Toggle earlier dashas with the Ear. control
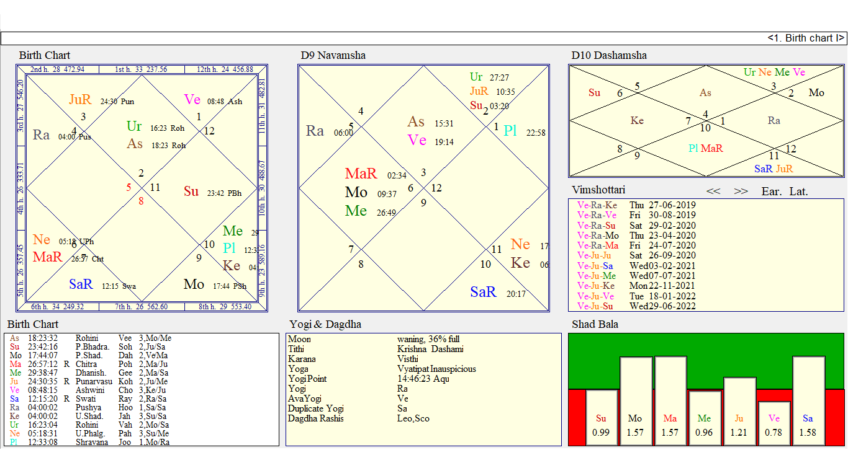Viewport: 848px width, 476px height. (771, 192)
